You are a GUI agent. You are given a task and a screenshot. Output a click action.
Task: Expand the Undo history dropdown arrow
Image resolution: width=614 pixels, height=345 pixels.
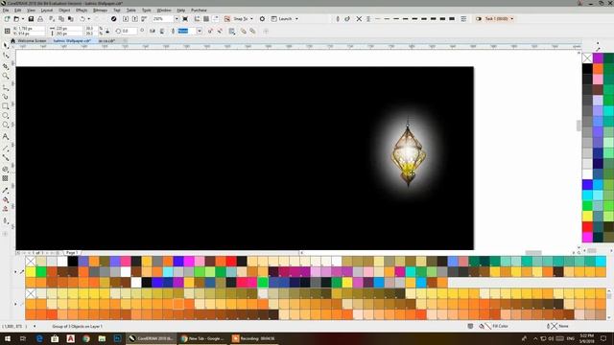click(x=89, y=19)
